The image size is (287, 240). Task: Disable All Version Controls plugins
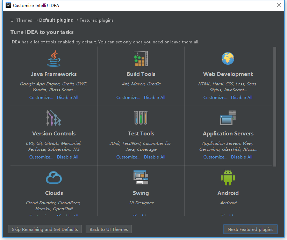pos(67,157)
